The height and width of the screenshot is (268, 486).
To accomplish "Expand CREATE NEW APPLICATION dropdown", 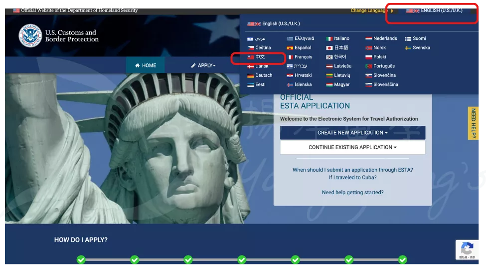I will tap(352, 133).
